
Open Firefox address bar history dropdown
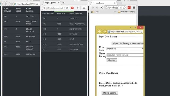point(65,8)
